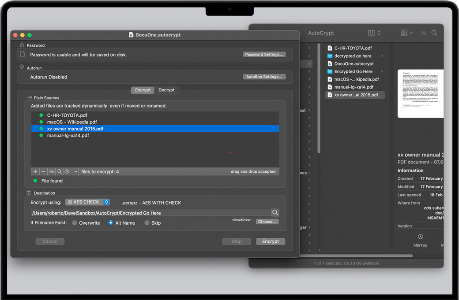
Task: Click the magnifier icon beside the destination path
Action: point(275,213)
